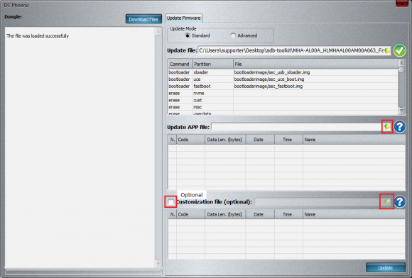412x278 pixels.
Task: Click the Partition column header
Action: coord(213,64)
